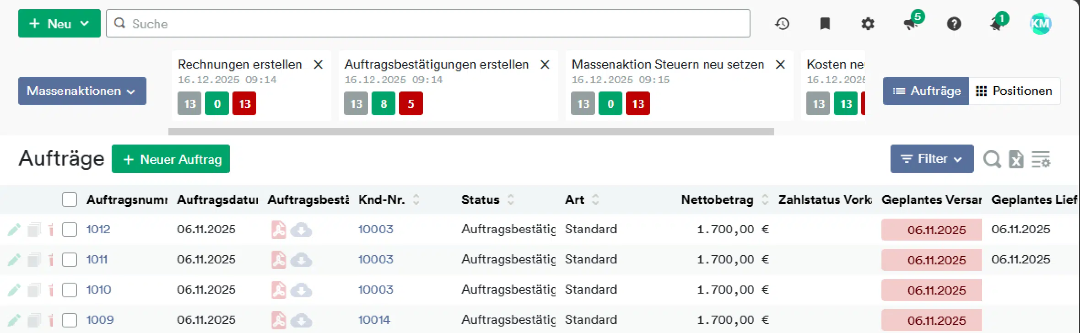1080x333 pixels.
Task: Select the Aufträge view tab
Action: pyautogui.click(x=926, y=91)
